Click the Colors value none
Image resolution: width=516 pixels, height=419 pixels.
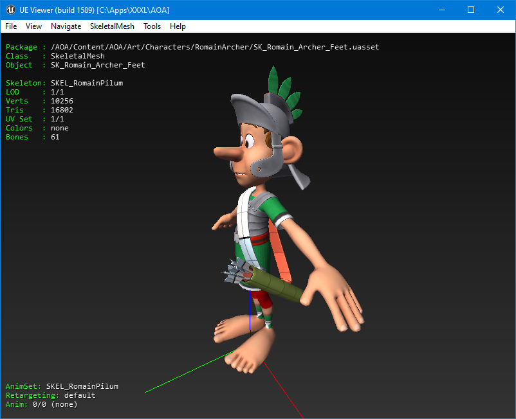point(60,128)
